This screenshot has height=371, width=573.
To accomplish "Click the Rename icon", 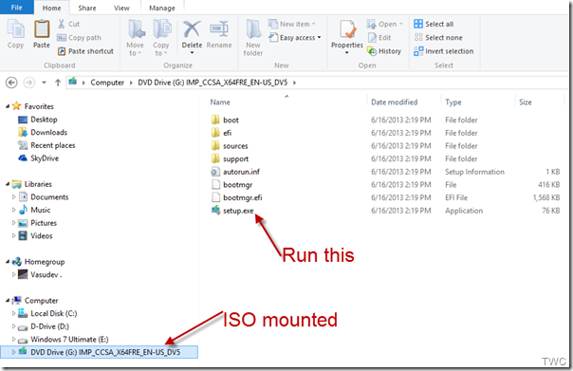I will pyautogui.click(x=219, y=29).
